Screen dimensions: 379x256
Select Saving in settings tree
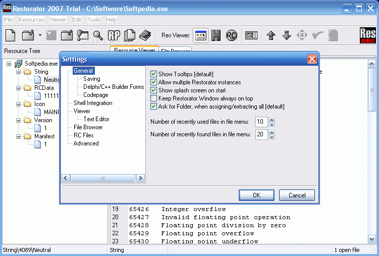point(92,79)
